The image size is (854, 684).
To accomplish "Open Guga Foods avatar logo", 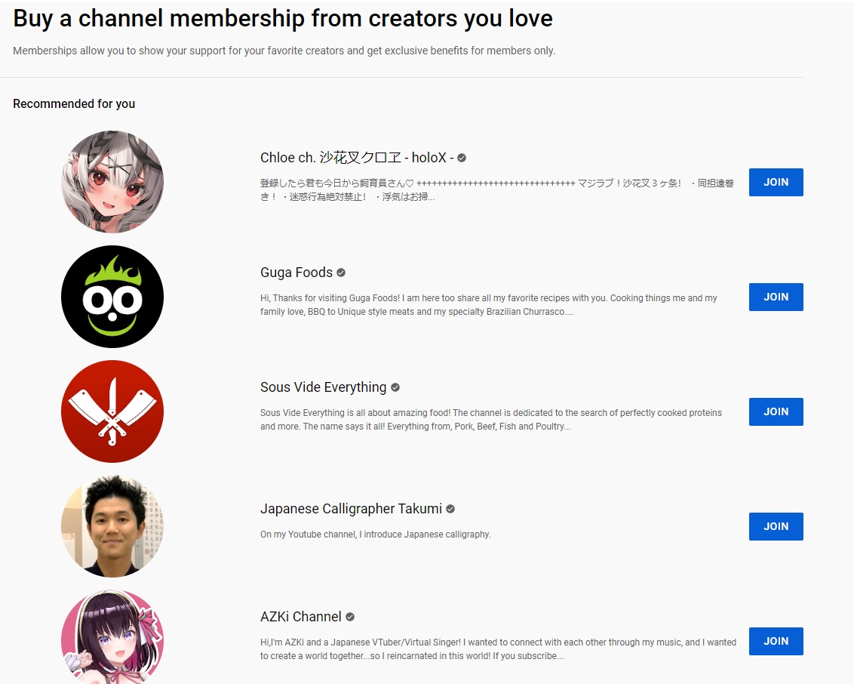I will pyautogui.click(x=112, y=297).
